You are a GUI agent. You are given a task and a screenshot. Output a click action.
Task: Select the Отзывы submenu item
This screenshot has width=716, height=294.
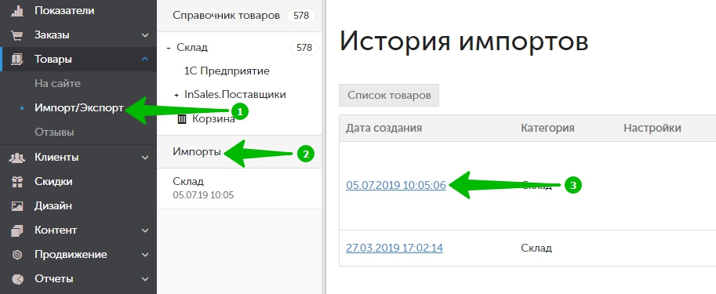pyautogui.click(x=54, y=132)
